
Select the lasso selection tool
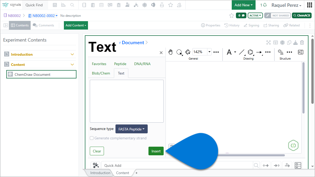(x=179, y=52)
